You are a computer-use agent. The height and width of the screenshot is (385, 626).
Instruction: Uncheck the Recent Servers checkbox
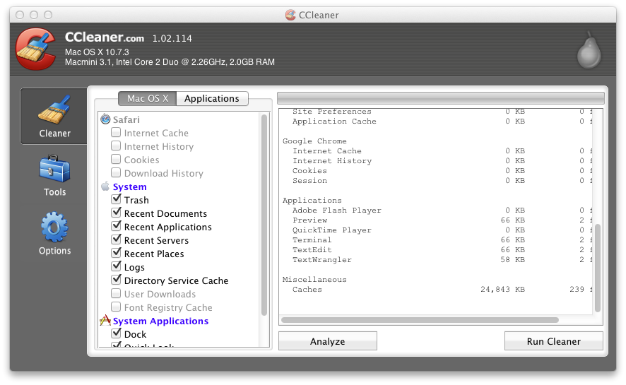click(x=116, y=239)
